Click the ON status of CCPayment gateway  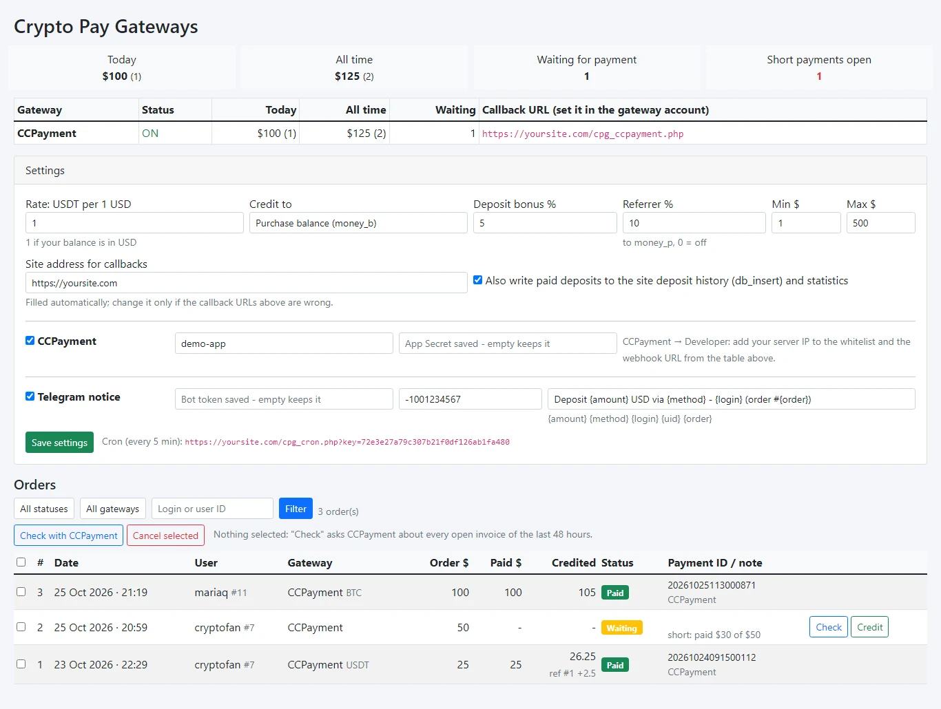[x=150, y=134]
